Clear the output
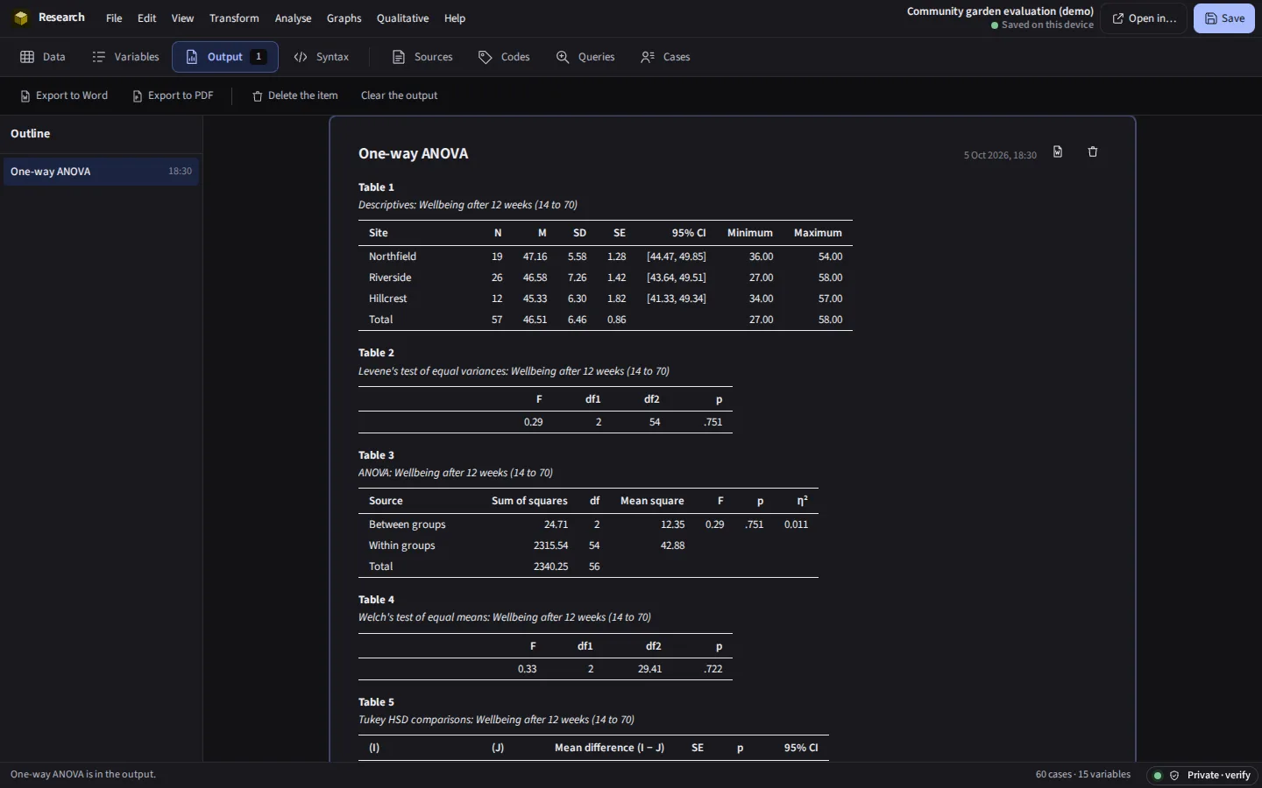1262x788 pixels. pyautogui.click(x=399, y=95)
